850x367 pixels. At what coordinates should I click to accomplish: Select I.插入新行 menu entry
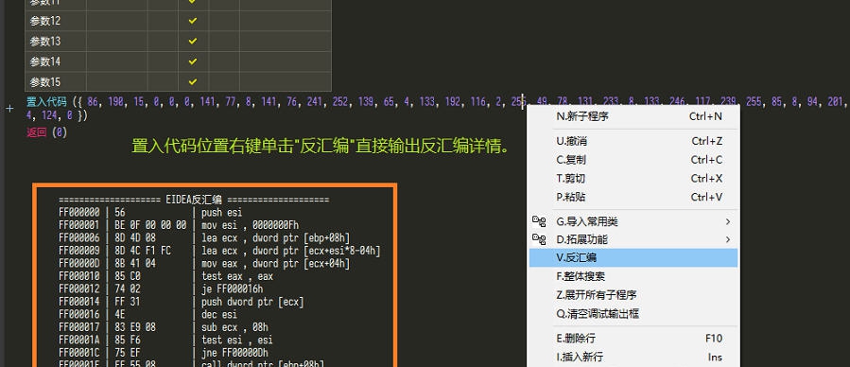tap(633, 357)
